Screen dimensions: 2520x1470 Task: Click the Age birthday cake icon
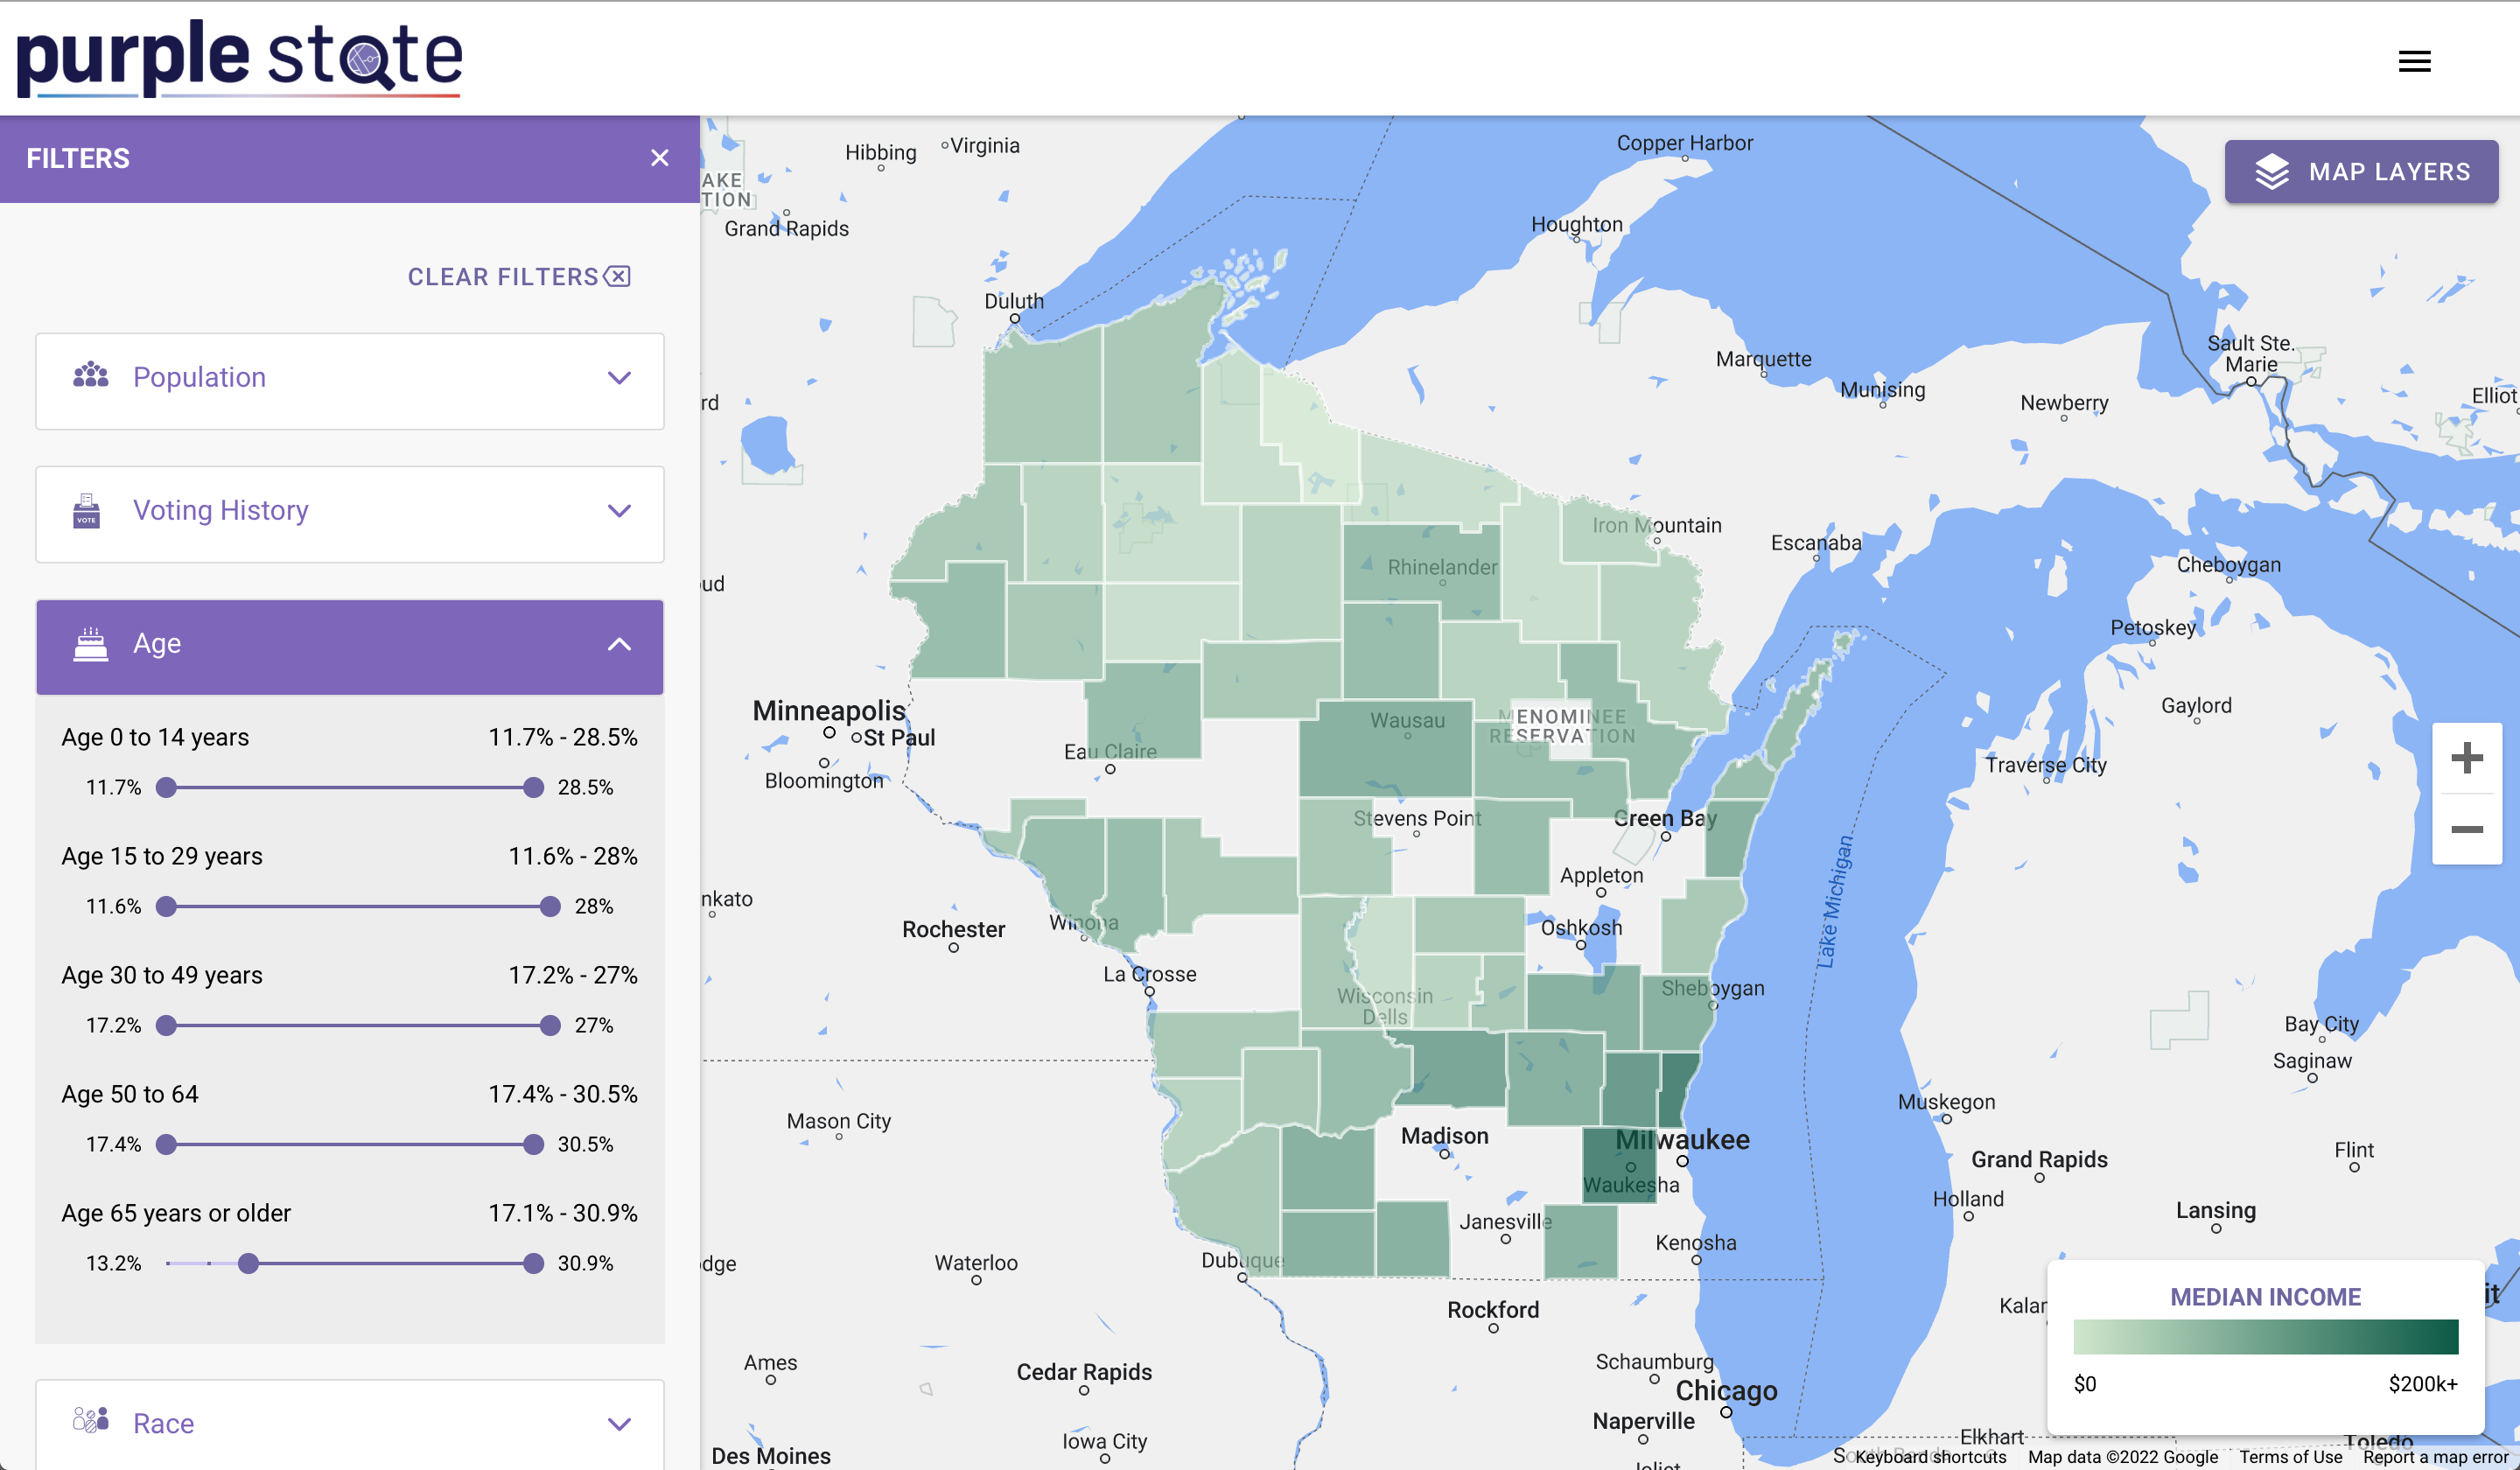[90, 644]
